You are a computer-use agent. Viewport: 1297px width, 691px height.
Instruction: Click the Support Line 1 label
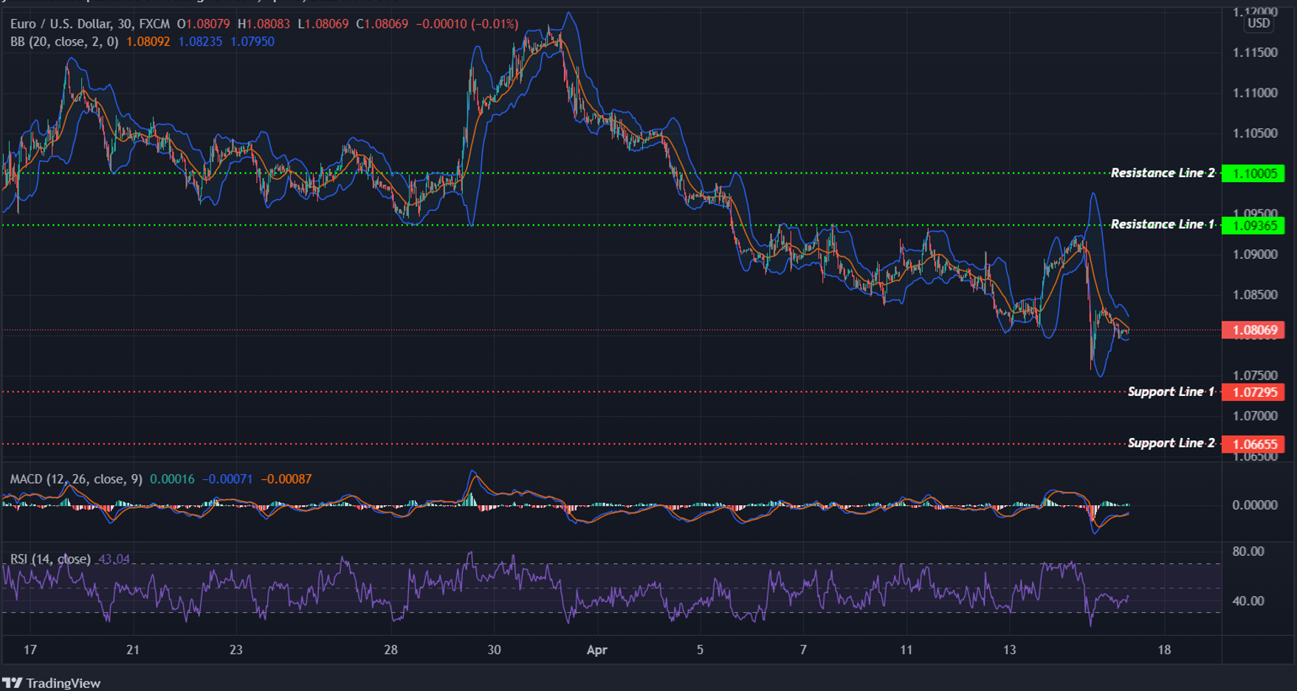pyautogui.click(x=1172, y=392)
